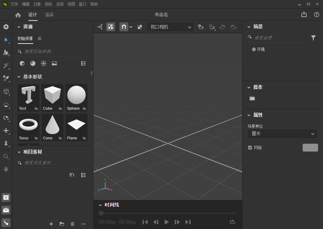The width and height of the screenshot is (323, 229).
Task: Click the timeline playhead handle
Action: click(101, 213)
